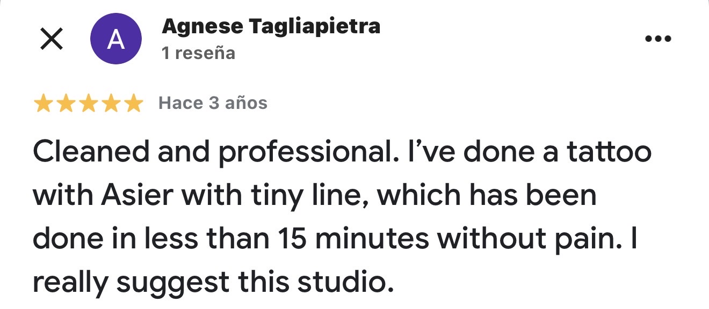Screen dimensions: 709x309
Task: Open options using the ellipsis control
Action: [657, 38]
